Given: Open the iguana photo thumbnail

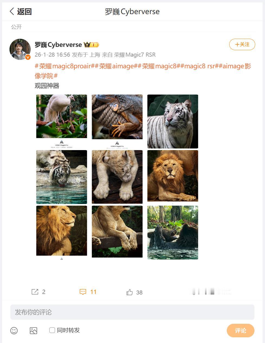Looking at the screenshot, I should coord(117,117).
